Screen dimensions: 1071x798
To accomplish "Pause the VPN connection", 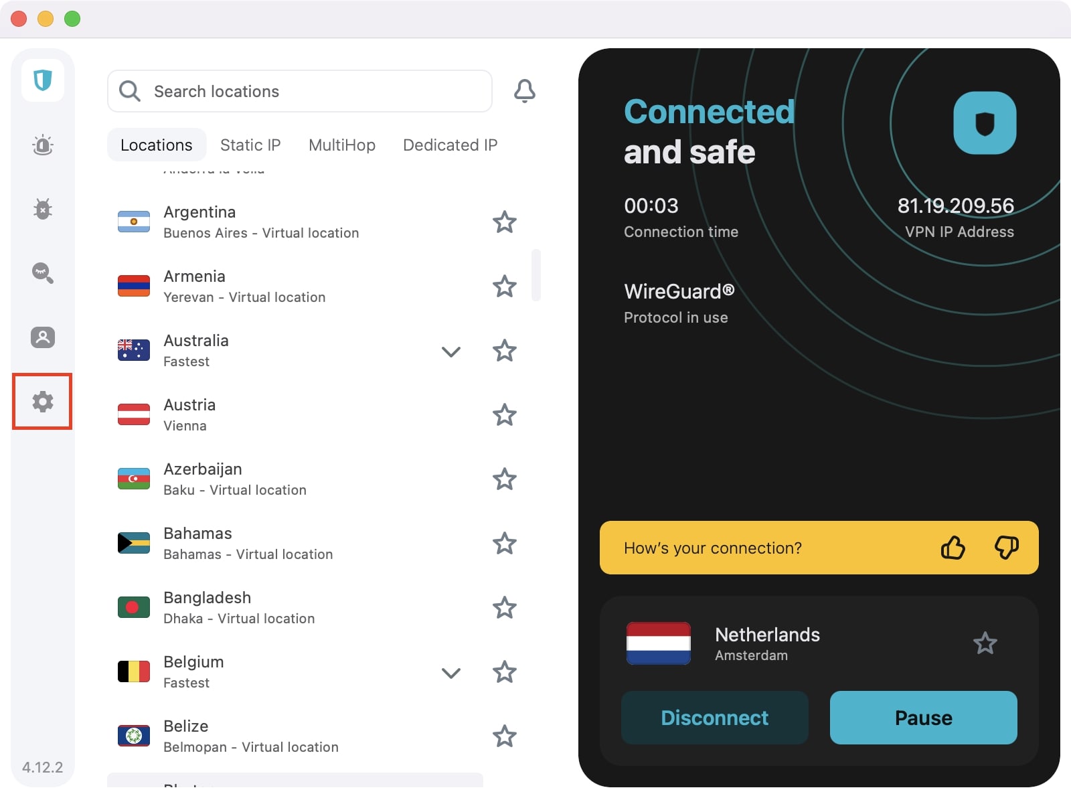I will 923,718.
